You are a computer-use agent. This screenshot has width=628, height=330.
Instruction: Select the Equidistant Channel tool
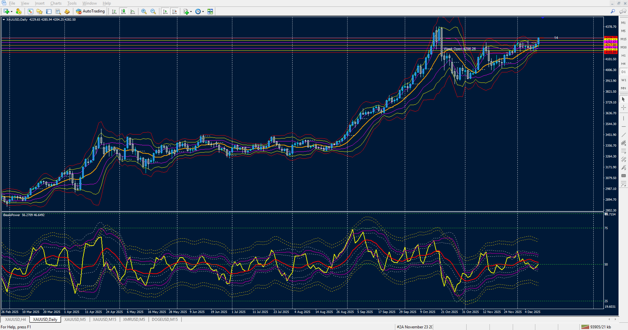[623, 143]
